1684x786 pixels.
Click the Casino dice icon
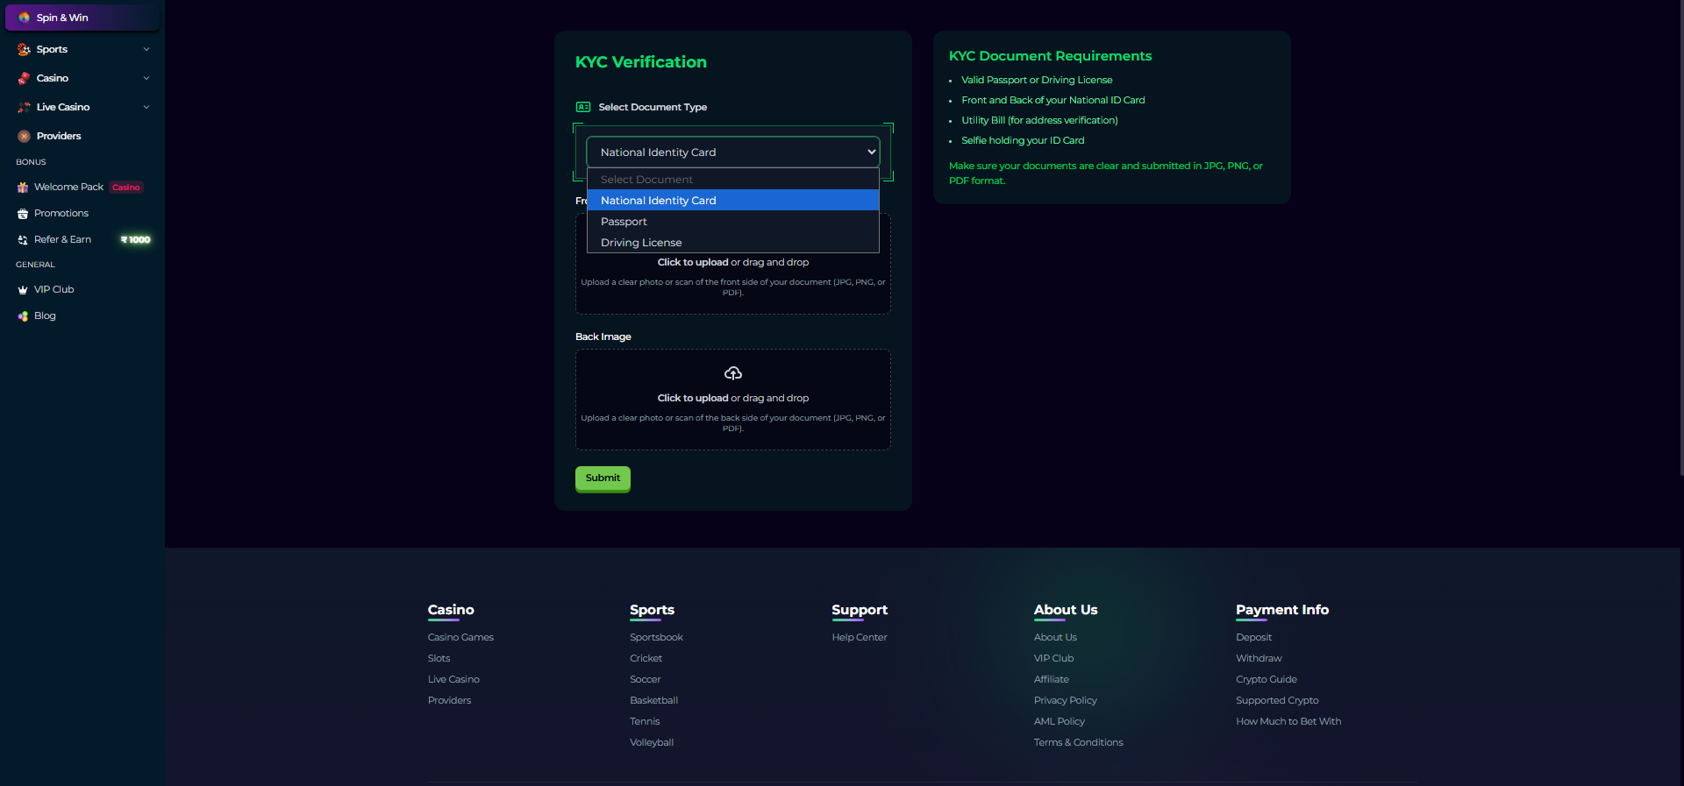click(24, 79)
